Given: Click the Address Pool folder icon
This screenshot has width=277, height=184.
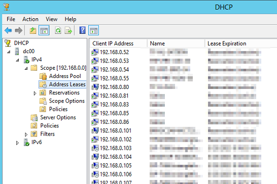Looking at the screenshot, I should 43,76.
